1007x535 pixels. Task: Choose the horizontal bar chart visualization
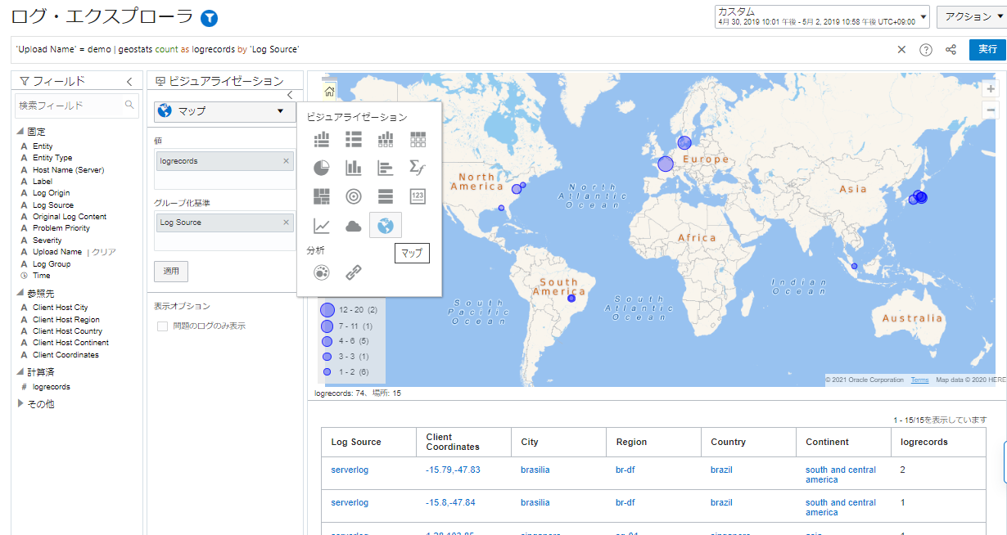[386, 168]
